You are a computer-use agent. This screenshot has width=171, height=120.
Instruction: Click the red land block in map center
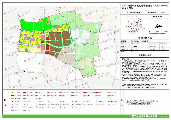48,40
